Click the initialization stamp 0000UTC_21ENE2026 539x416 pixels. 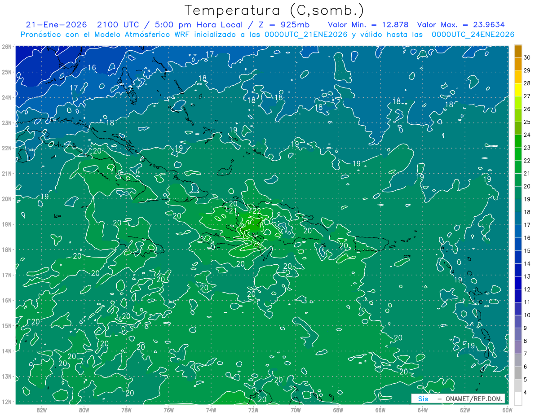click(x=306, y=35)
